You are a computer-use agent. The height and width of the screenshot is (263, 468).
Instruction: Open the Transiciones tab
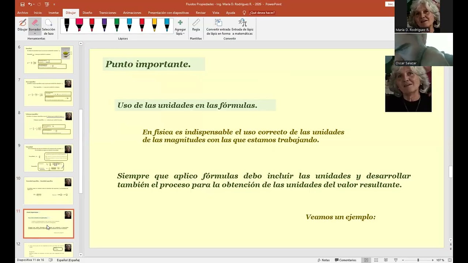(x=107, y=13)
